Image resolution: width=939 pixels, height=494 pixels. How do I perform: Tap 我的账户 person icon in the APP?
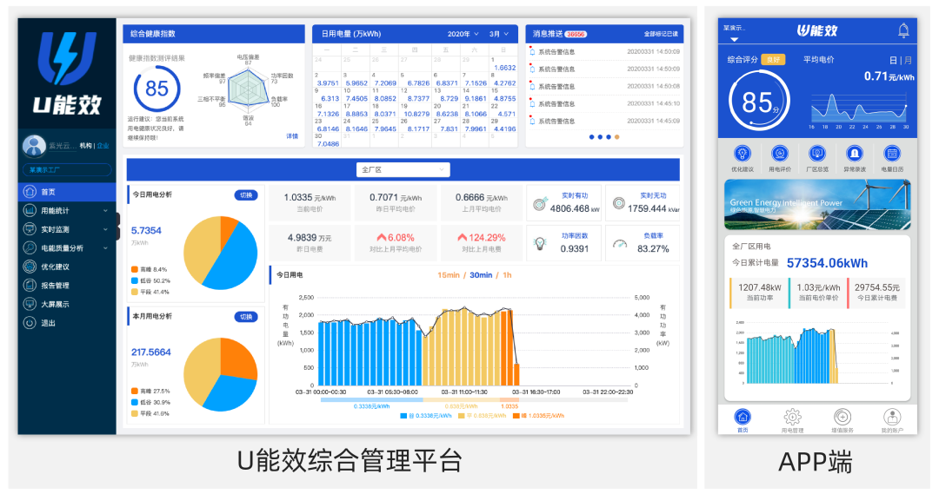click(x=892, y=416)
